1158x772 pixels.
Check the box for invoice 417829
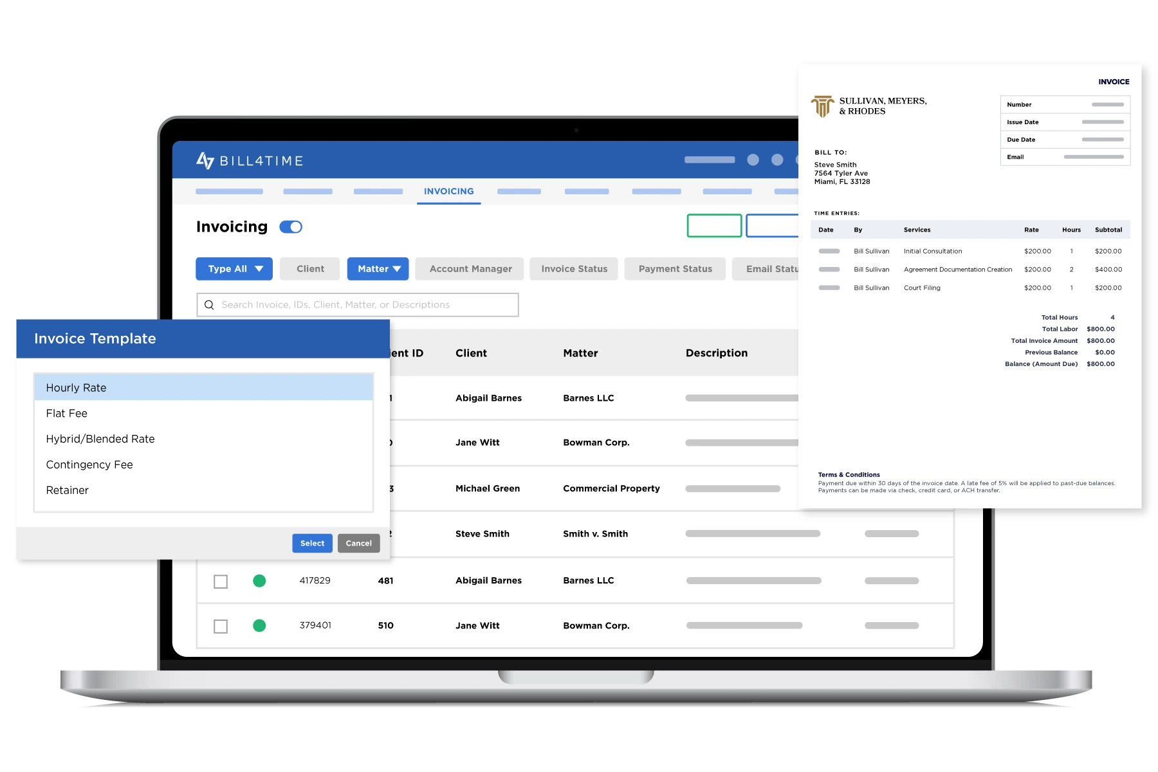click(x=221, y=582)
